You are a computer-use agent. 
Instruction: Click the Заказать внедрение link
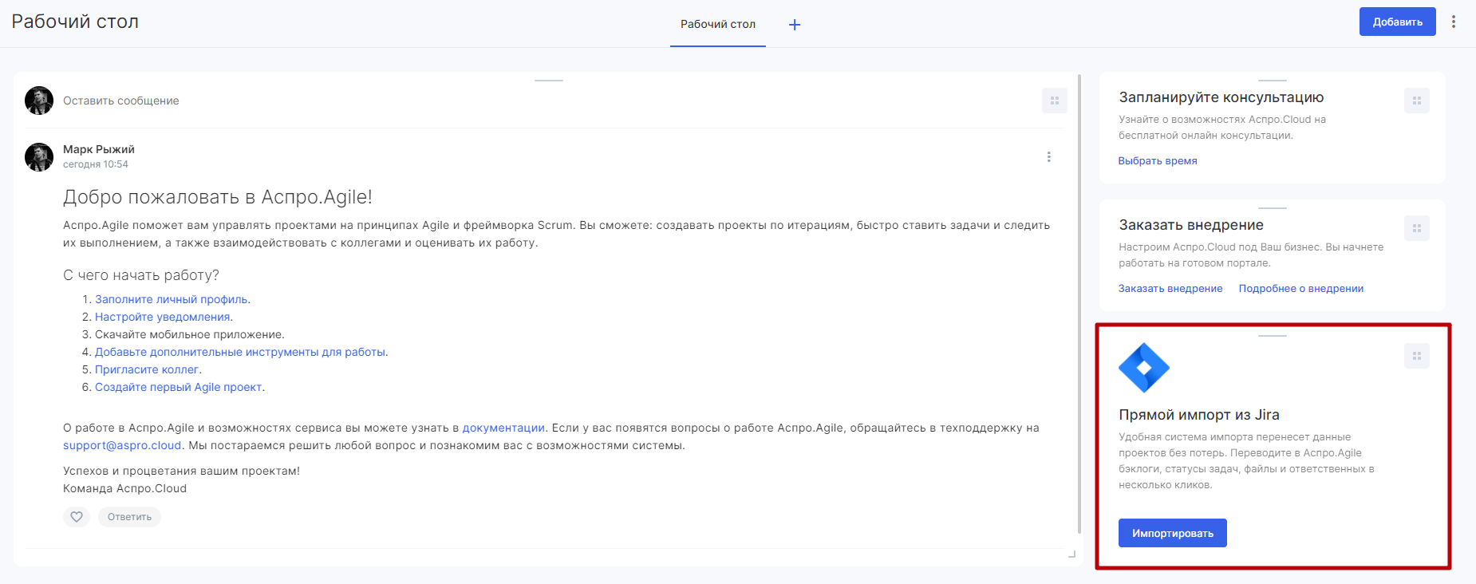pyautogui.click(x=1170, y=288)
